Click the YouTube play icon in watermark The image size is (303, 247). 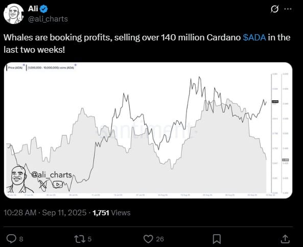pos(58,185)
